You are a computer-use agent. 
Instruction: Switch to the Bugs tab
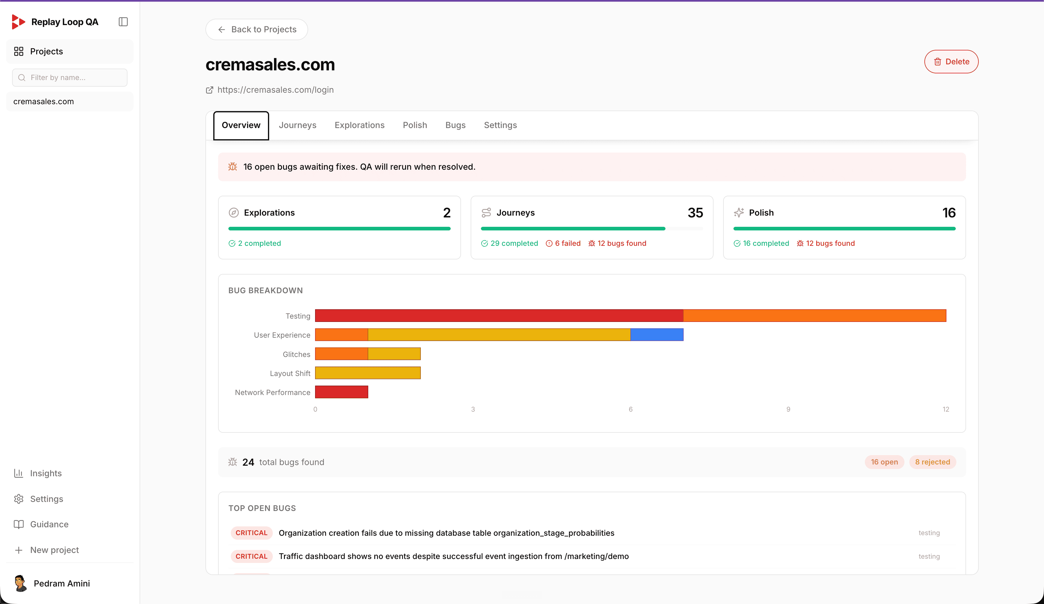[x=455, y=125]
